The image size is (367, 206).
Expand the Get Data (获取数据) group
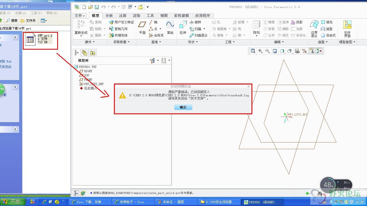[121, 42]
